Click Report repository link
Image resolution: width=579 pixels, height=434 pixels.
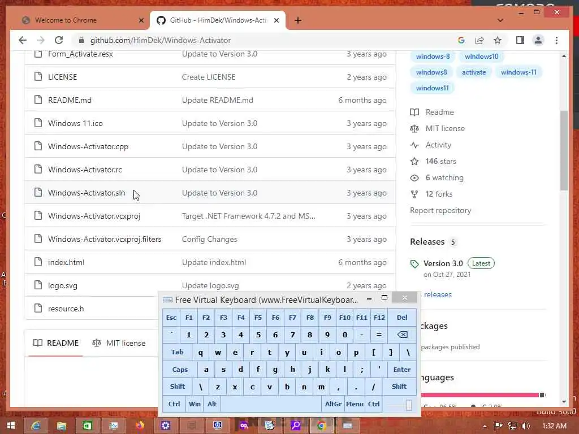pyautogui.click(x=440, y=210)
